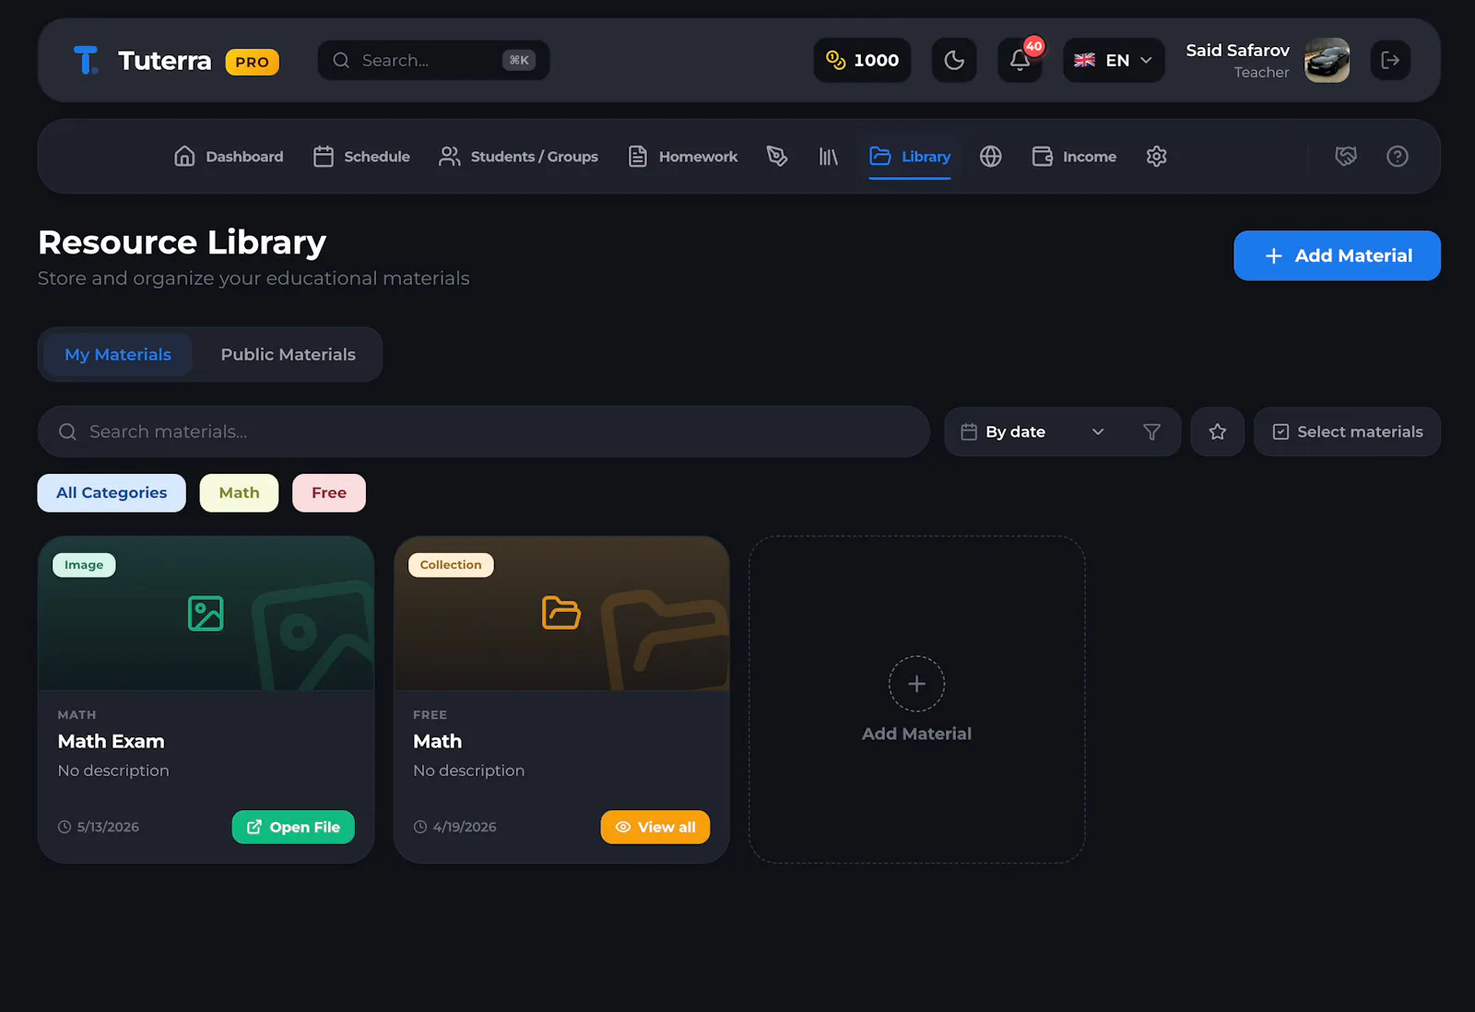1475x1012 pixels.
Task: Click the filter funnel icon
Action: tap(1151, 431)
